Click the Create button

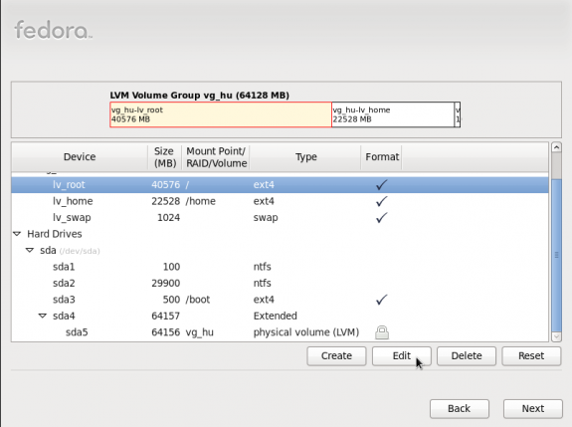point(336,356)
